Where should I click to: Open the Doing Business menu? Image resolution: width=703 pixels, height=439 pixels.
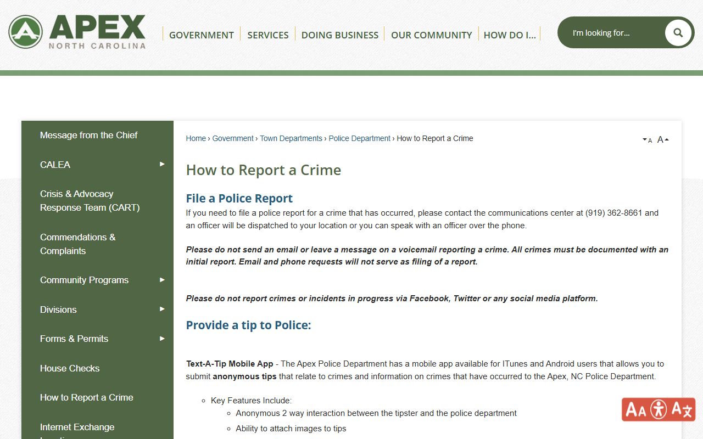click(340, 35)
